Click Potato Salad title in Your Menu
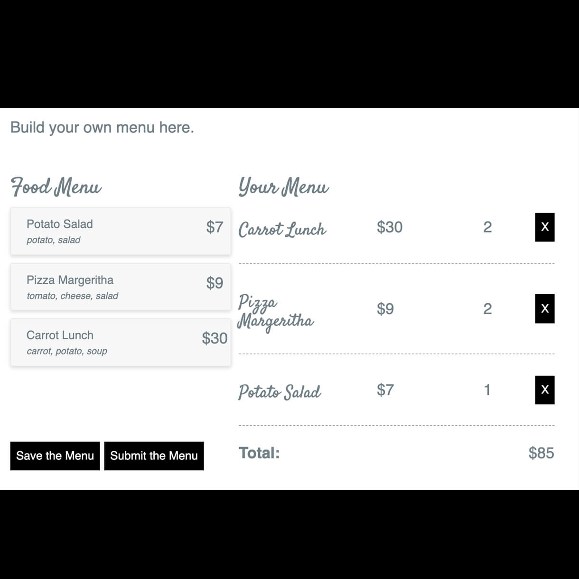The image size is (579, 579). pyautogui.click(x=280, y=392)
